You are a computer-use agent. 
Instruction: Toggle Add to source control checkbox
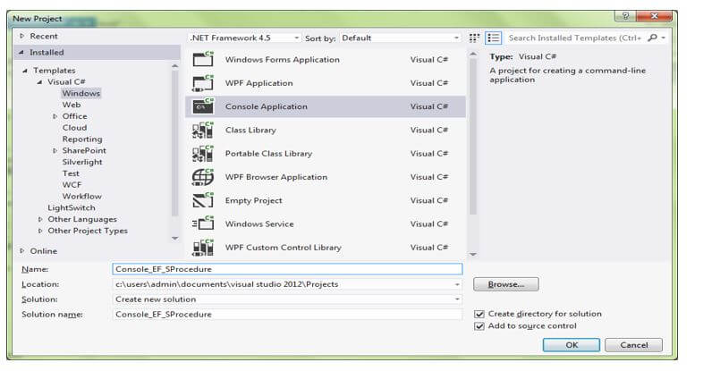(479, 326)
